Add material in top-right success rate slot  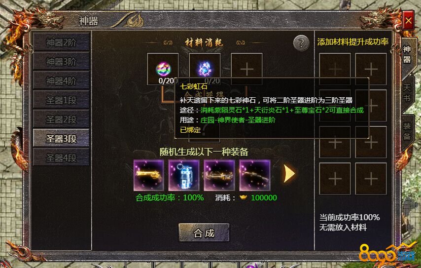(x=371, y=69)
